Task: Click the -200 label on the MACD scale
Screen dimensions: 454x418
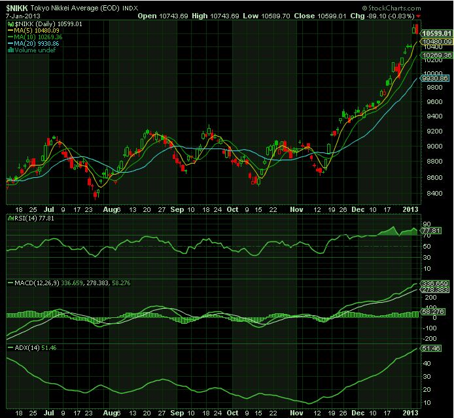Action: pyautogui.click(x=430, y=339)
